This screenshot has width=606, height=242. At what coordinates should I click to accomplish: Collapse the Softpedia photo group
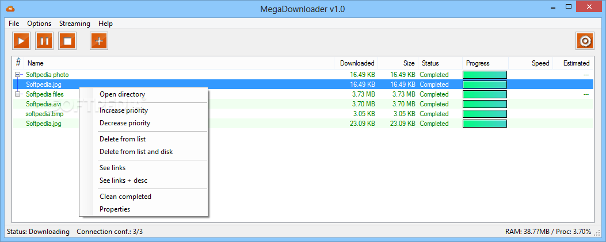click(17, 75)
